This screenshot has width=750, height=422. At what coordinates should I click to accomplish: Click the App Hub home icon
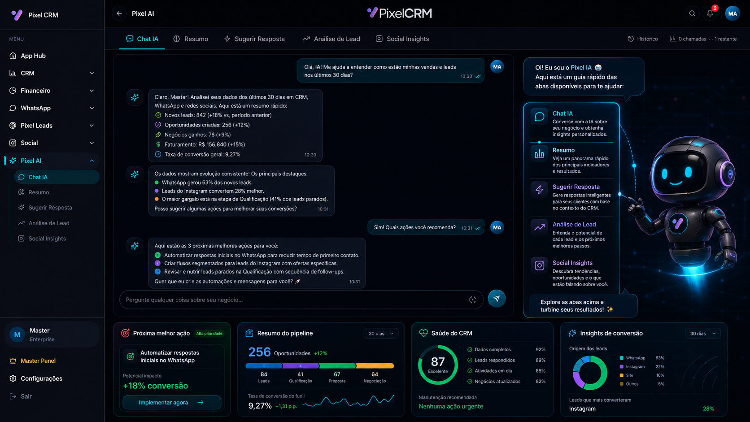tap(13, 56)
